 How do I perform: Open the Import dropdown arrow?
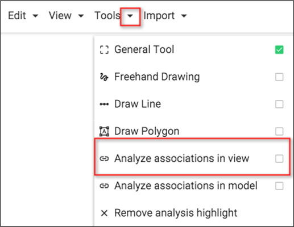coord(184,16)
